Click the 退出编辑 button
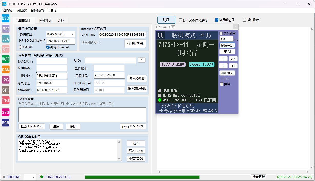This screenshot has height=181, width=315. [x=227, y=73]
